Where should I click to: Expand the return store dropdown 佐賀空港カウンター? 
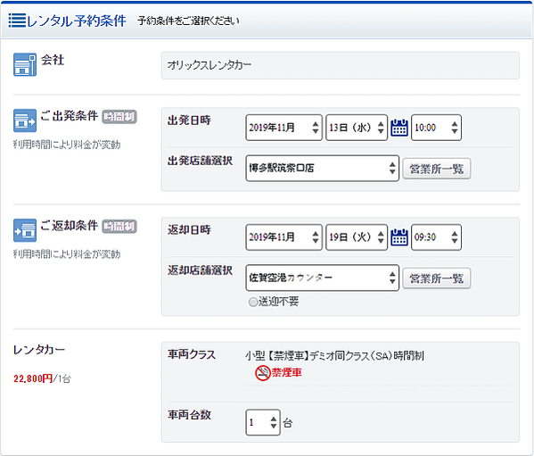pyautogui.click(x=322, y=278)
